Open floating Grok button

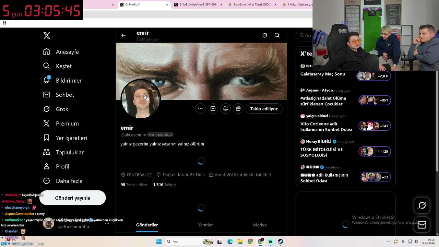point(422,205)
